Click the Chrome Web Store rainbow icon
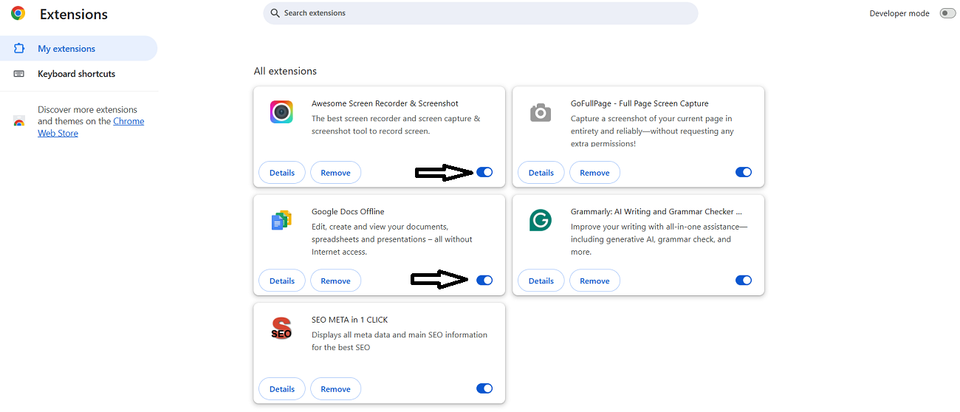The height and width of the screenshot is (412, 960). tap(19, 122)
